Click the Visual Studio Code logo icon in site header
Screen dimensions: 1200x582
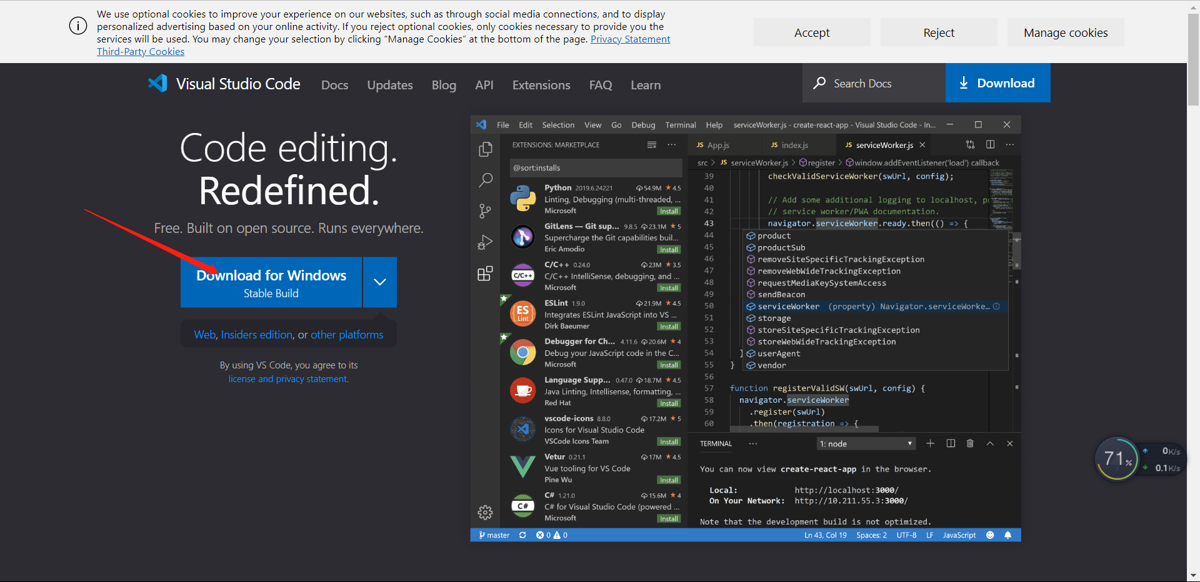pyautogui.click(x=157, y=84)
